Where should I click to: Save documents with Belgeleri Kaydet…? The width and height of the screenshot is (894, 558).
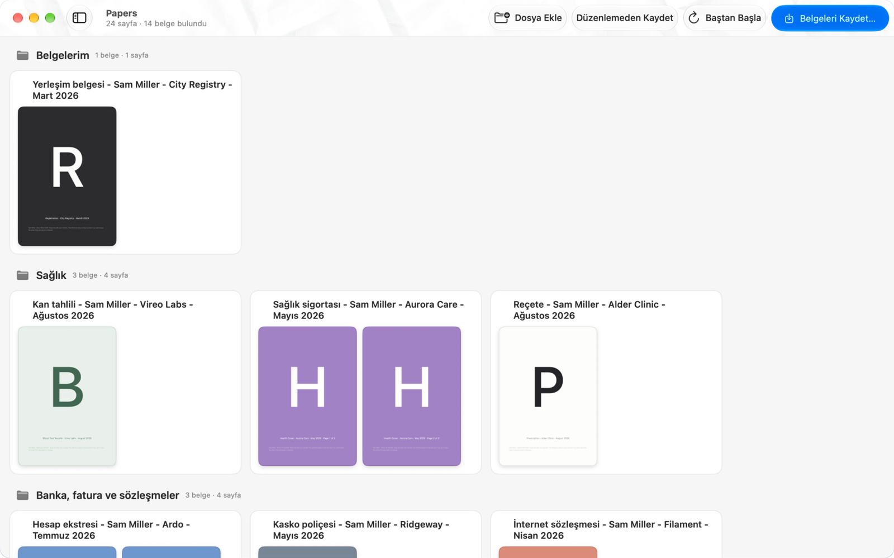click(830, 18)
